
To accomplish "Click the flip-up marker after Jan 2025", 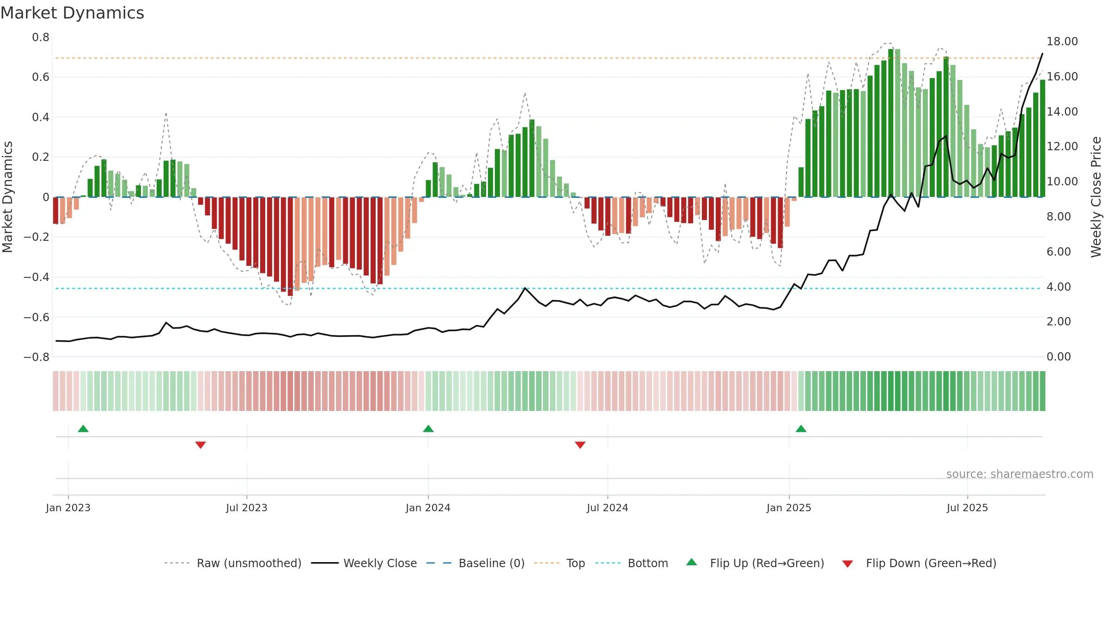I will 801,428.
